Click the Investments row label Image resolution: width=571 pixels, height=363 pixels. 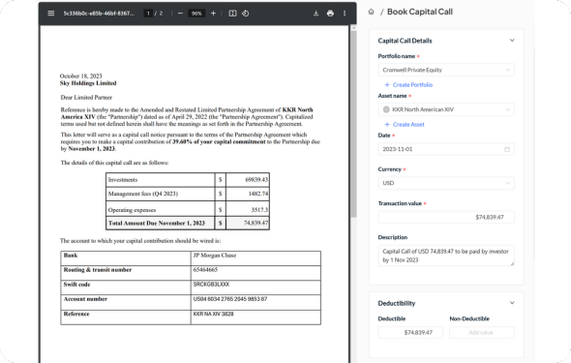123,180
